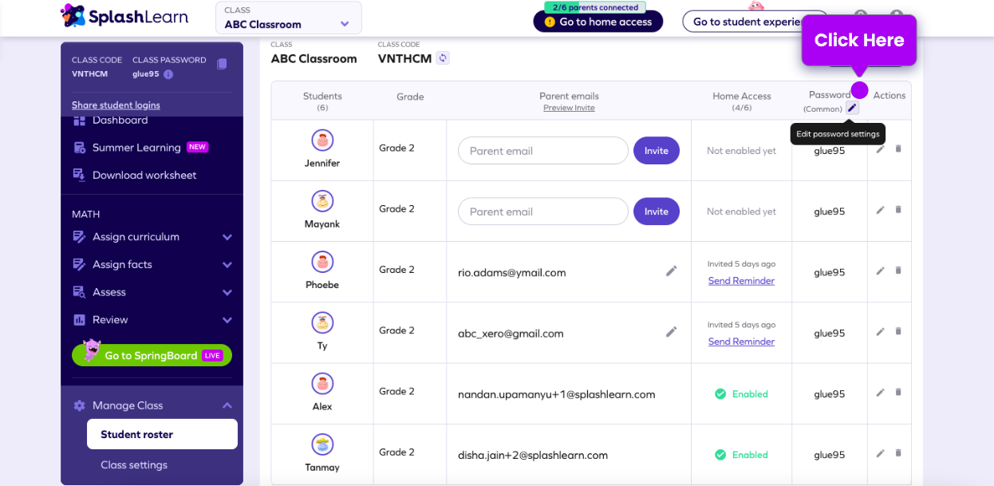
Task: Delete student Mayank with trash icon
Action: click(x=898, y=210)
